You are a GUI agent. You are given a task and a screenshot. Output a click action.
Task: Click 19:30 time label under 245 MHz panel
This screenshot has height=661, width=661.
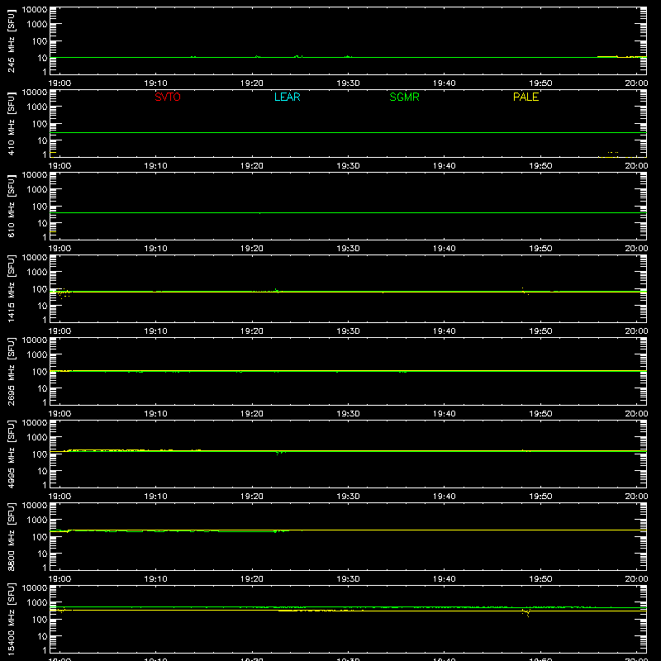(348, 83)
